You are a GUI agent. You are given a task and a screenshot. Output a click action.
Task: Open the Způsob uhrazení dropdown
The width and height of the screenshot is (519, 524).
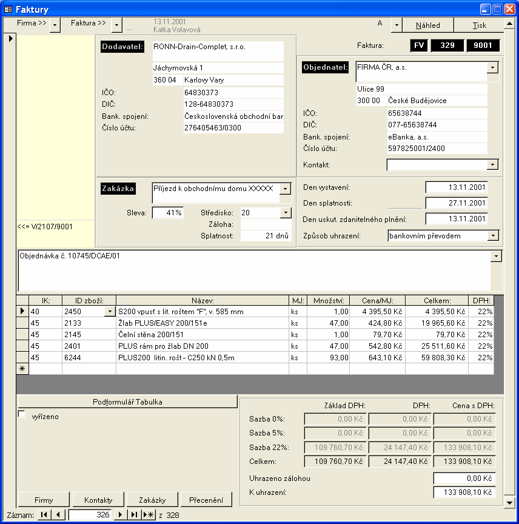(x=492, y=235)
